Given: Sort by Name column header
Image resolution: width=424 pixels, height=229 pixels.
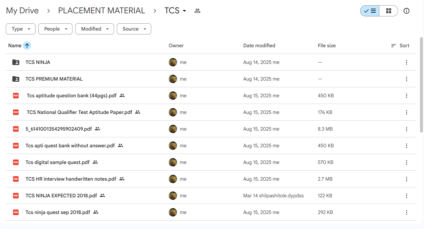Looking at the screenshot, I should coord(15,46).
